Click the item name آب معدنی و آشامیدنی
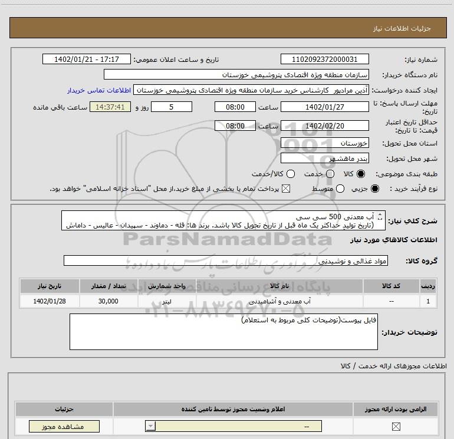 pos(279,301)
